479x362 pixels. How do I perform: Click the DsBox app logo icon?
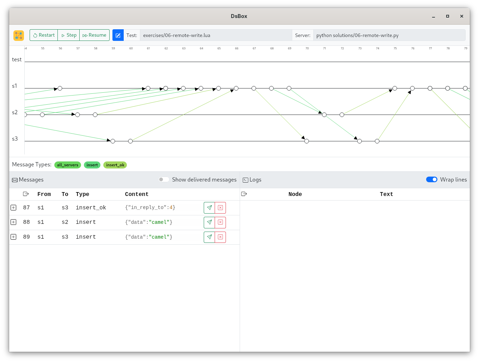click(19, 35)
